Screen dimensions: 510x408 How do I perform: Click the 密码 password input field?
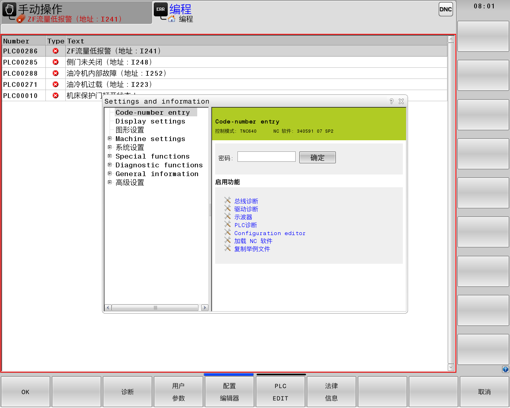pyautogui.click(x=266, y=157)
